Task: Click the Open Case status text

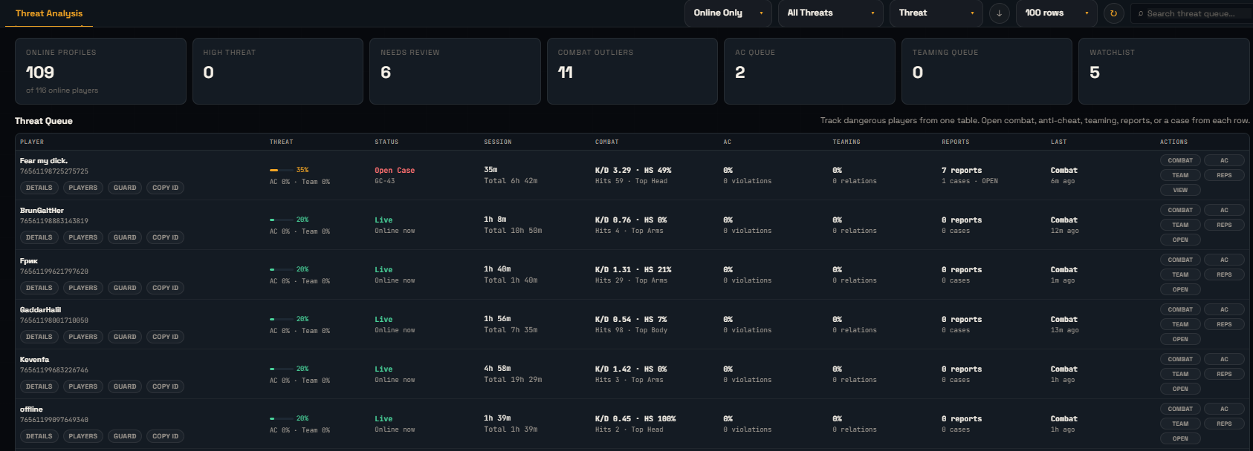Action: pos(395,171)
